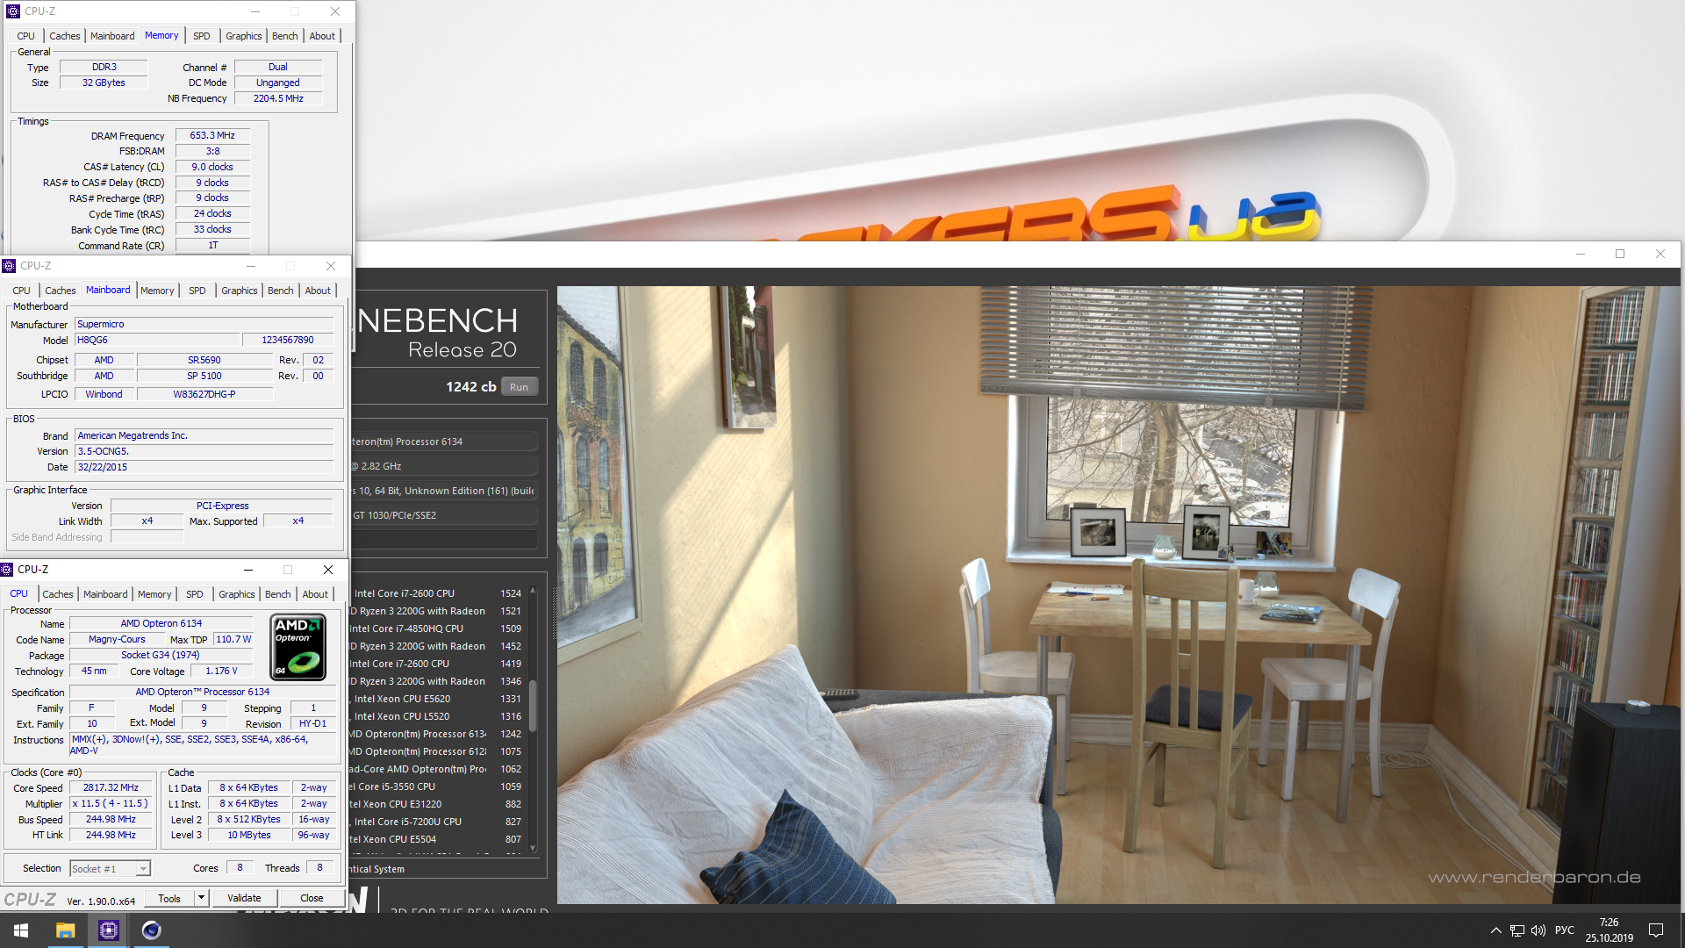Screen dimensions: 1685x948
Task: Open the notification center icon
Action: coord(1656,930)
